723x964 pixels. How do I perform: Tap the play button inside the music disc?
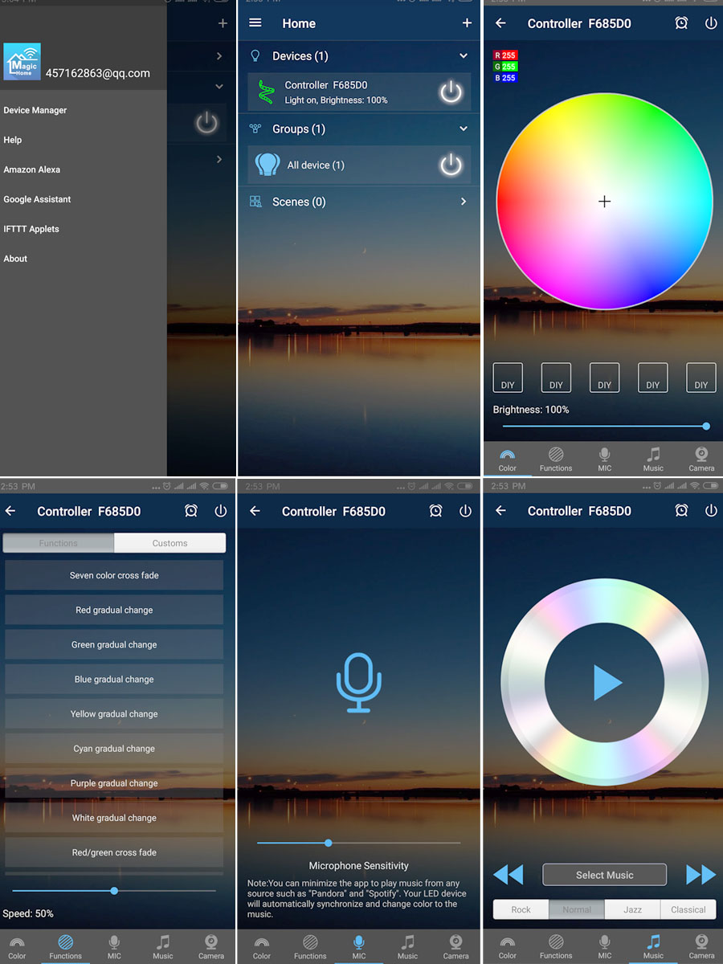pyautogui.click(x=607, y=683)
